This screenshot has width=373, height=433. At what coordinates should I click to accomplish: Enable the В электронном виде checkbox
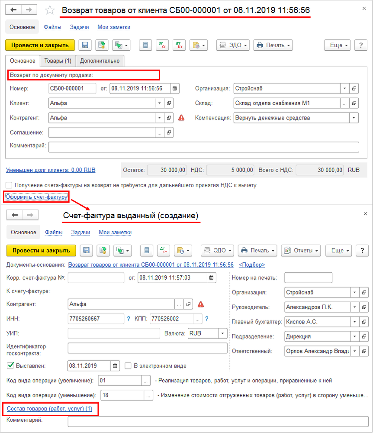(x=128, y=365)
